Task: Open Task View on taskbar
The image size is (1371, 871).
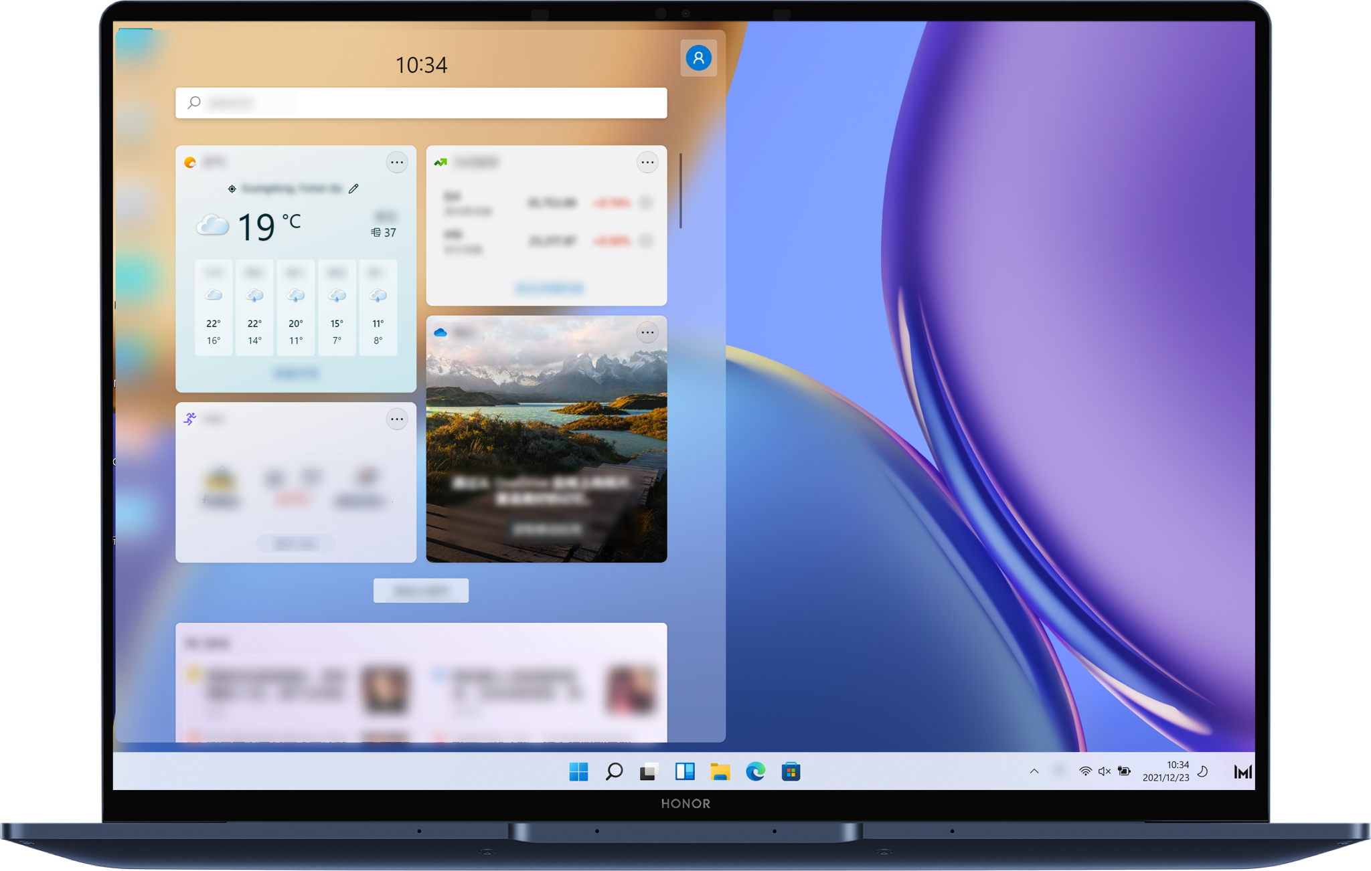Action: [649, 771]
